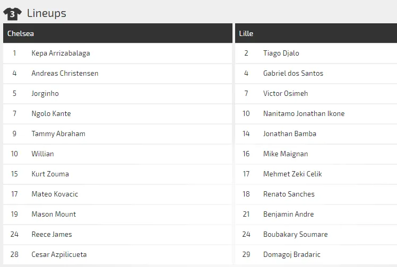Open Tammy Abraham's player entry
The image size is (397, 267).
(x=58, y=133)
